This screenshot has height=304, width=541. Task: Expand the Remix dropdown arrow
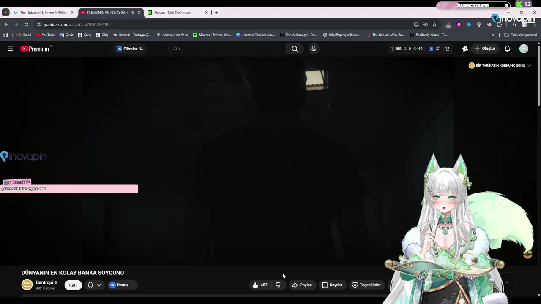(x=134, y=285)
